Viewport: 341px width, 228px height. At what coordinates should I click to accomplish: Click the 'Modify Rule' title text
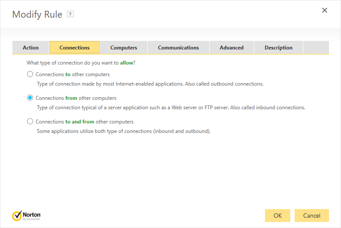[37, 14]
